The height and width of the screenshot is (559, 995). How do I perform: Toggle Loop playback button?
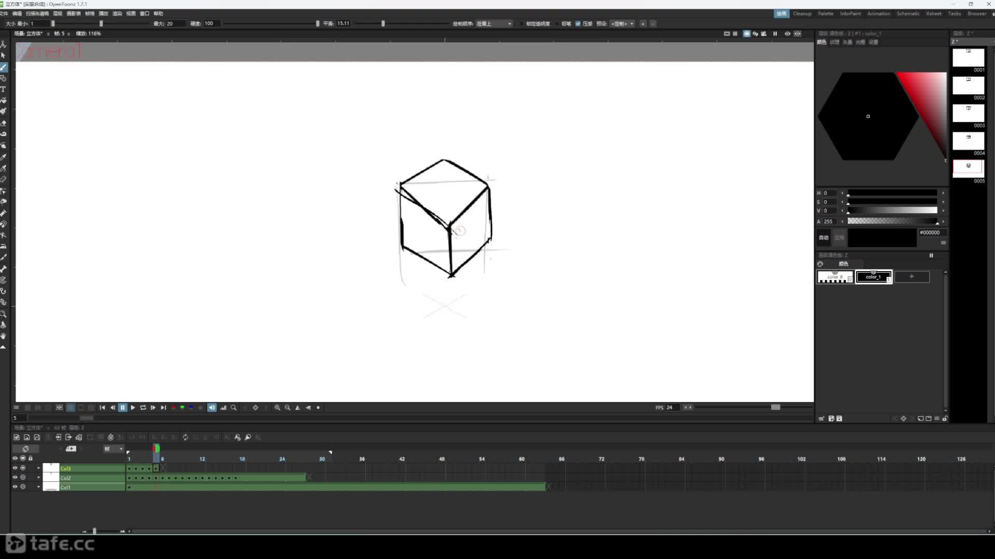(x=143, y=408)
